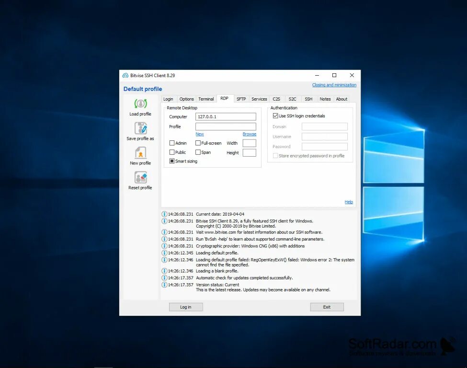Viewport: 467px width, 368px height.
Task: Switch to the Login tab
Action: pyautogui.click(x=168, y=99)
